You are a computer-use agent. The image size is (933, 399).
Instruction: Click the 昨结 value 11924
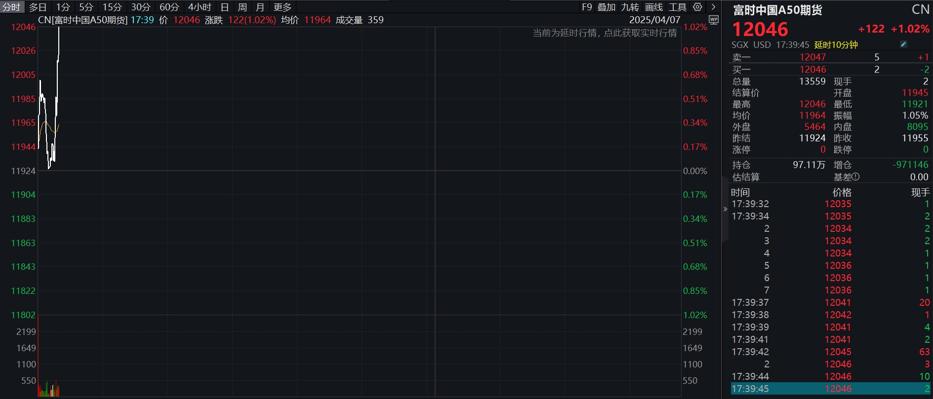tap(812, 138)
